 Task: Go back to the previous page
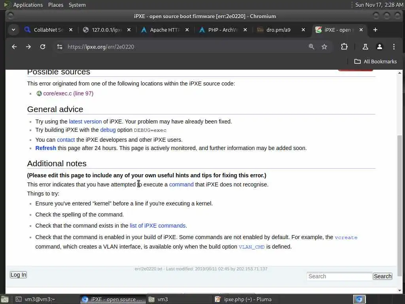pyautogui.click(x=14, y=47)
